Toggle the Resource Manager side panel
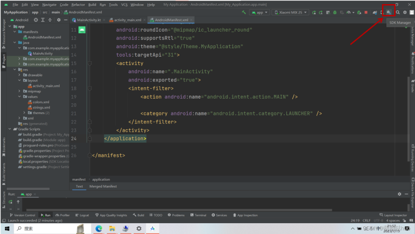Screen dimensions: 415x234 point(4,34)
